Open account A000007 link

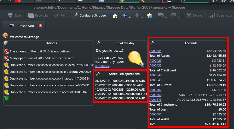pyautogui.click(x=155, y=114)
